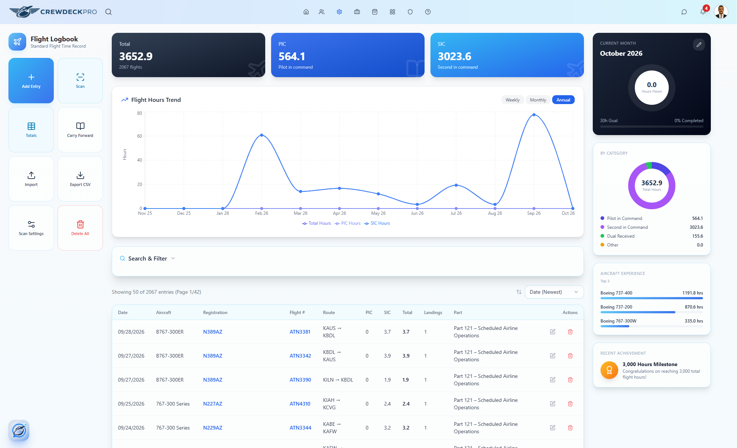
Task: Edit the ATN3381 entry
Action: 553,332
